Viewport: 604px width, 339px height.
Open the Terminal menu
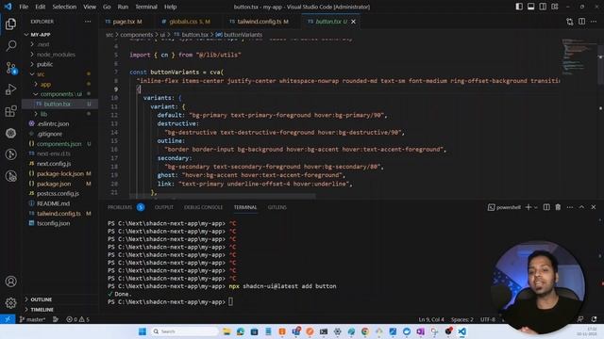pos(146,7)
